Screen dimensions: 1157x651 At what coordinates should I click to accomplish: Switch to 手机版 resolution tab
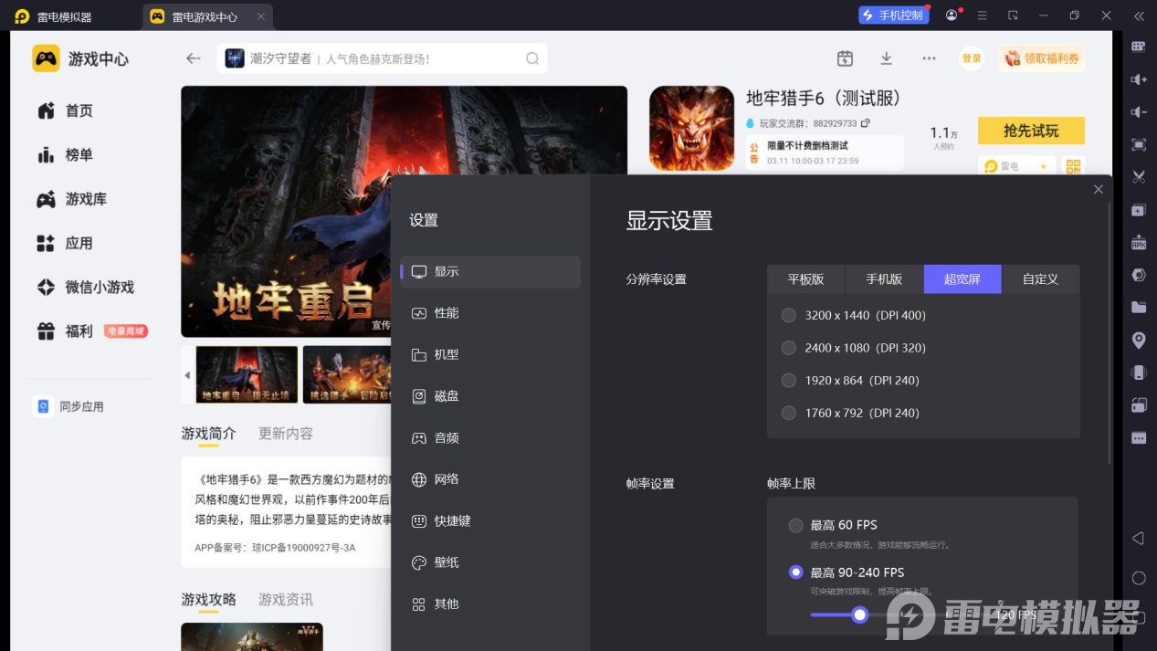(x=884, y=279)
